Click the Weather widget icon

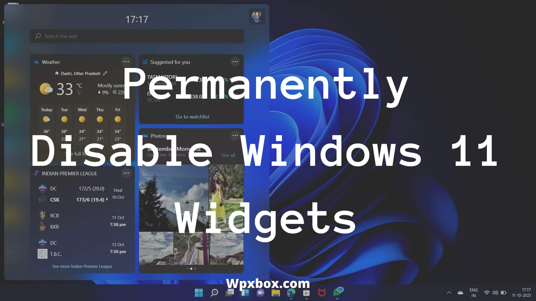tap(37, 62)
